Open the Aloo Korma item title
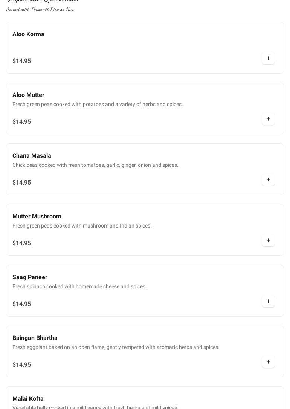The height and width of the screenshot is (409, 290). coord(28,34)
